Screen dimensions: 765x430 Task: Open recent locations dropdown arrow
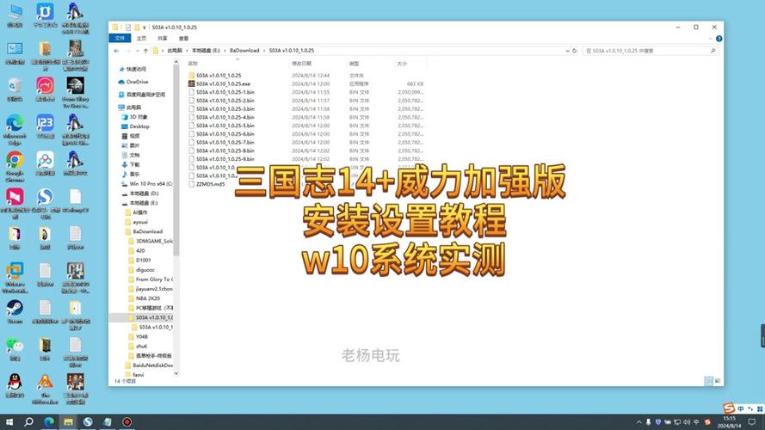click(x=136, y=51)
